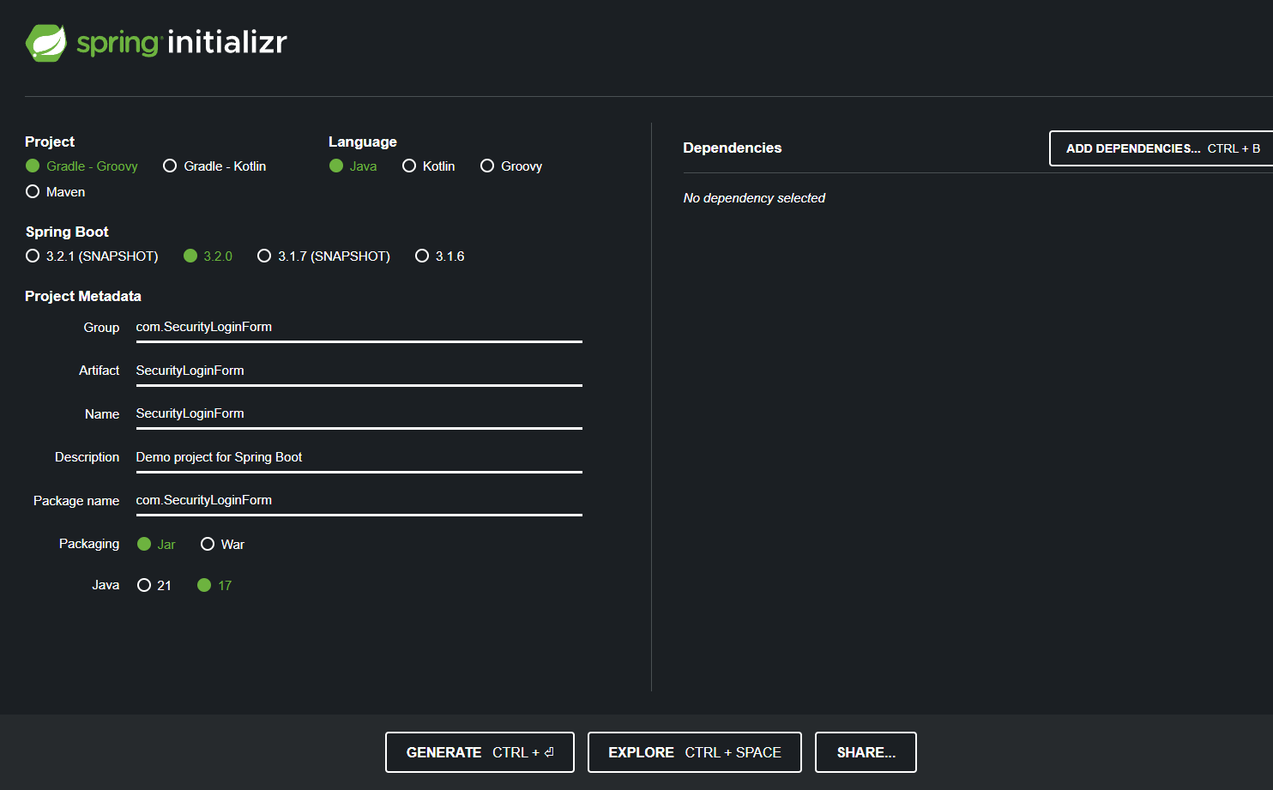
Task: Choose Kotlin as the language
Action: 429,166
